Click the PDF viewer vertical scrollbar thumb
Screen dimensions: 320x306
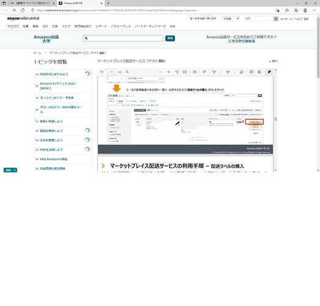pyautogui.click(x=275, y=119)
